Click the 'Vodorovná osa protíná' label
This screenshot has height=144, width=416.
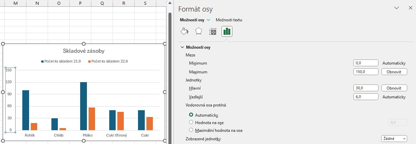[x=206, y=105]
